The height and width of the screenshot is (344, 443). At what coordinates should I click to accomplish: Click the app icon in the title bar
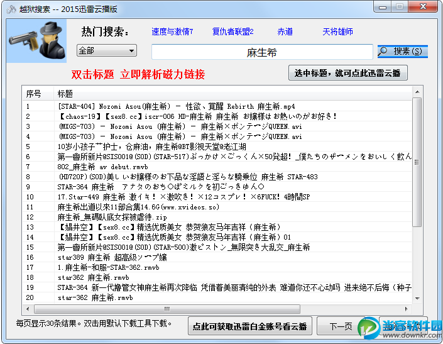[x=11, y=9]
